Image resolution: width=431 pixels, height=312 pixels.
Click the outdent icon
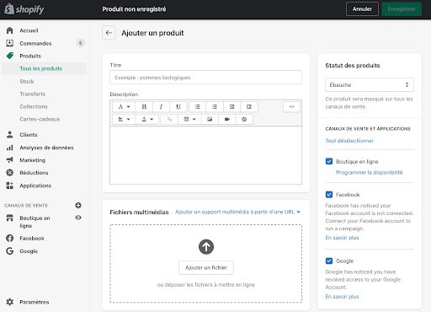click(x=231, y=107)
